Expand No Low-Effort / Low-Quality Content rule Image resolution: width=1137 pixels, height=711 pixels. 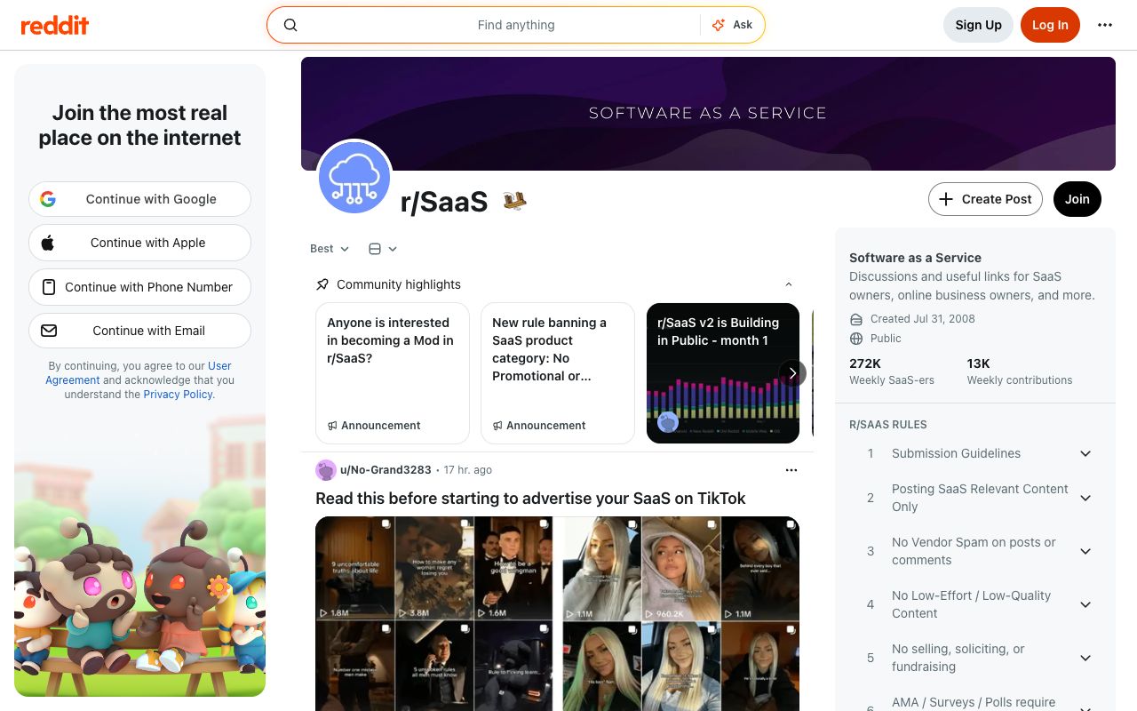1085,604
